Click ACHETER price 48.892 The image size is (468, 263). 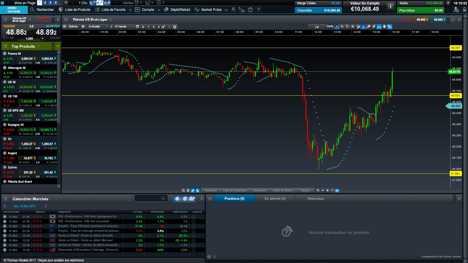(46, 32)
